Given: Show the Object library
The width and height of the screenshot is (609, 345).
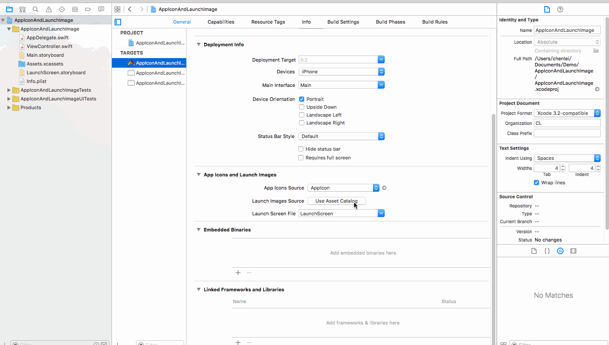Looking at the screenshot, I should (560, 251).
